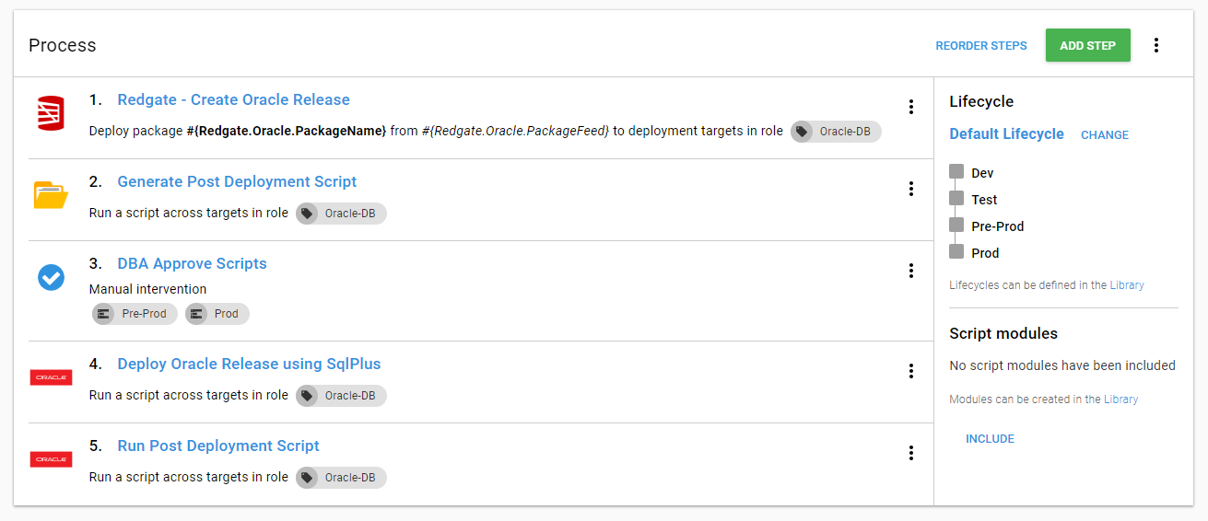Image resolution: width=1208 pixels, height=521 pixels.
Task: Open the process overflow menu beside Add Step
Action: [x=1156, y=45]
